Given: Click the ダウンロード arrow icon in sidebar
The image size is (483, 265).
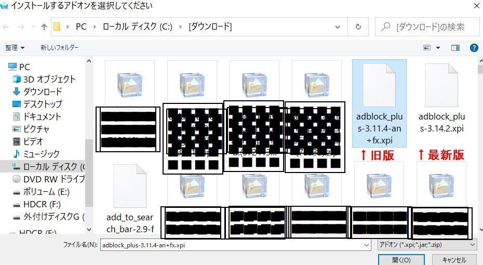Looking at the screenshot, I should click(x=16, y=91).
